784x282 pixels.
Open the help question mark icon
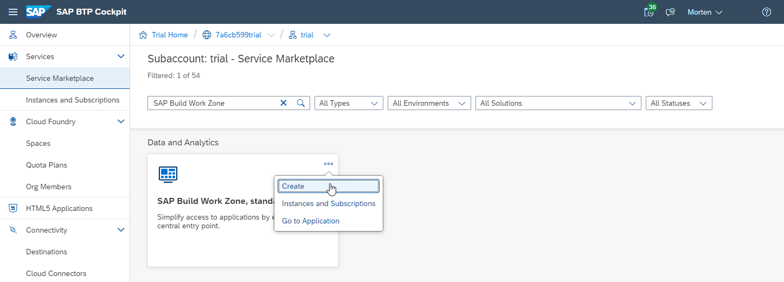coord(767,12)
